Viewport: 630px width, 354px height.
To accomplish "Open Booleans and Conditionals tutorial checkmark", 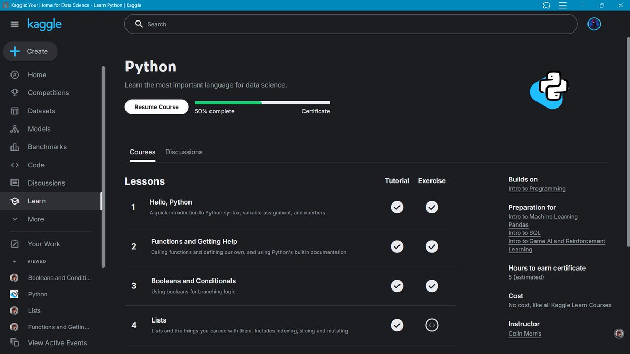I will coord(397,286).
